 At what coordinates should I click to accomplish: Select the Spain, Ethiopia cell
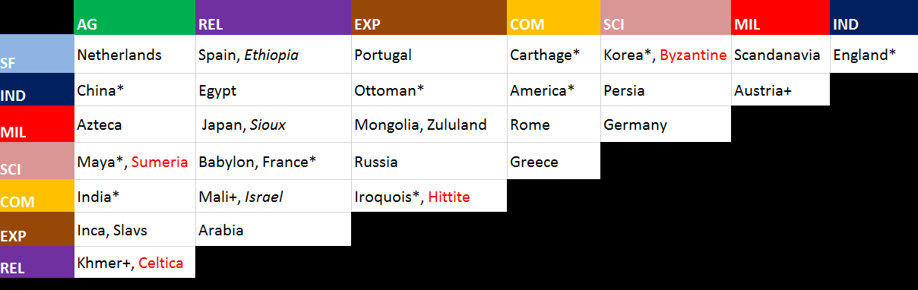pyautogui.click(x=274, y=55)
